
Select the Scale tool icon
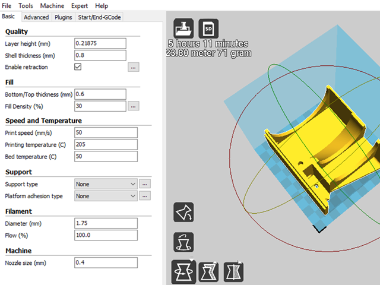click(x=208, y=272)
